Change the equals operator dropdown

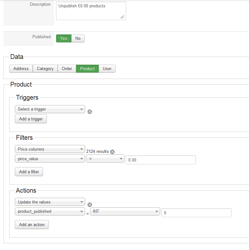(105, 159)
